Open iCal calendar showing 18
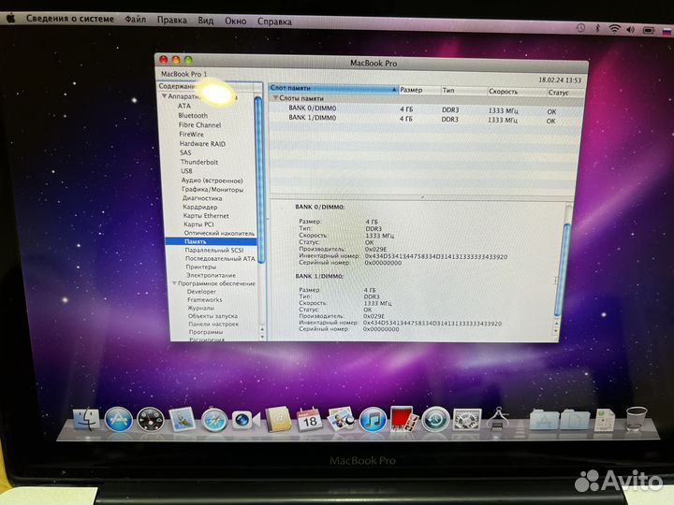This screenshot has width=674, height=505. (x=310, y=419)
